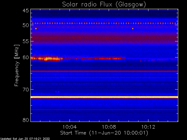The width and height of the screenshot is (187, 140).
Task: Click the '10:12' time tick label
Action: coord(148,127)
